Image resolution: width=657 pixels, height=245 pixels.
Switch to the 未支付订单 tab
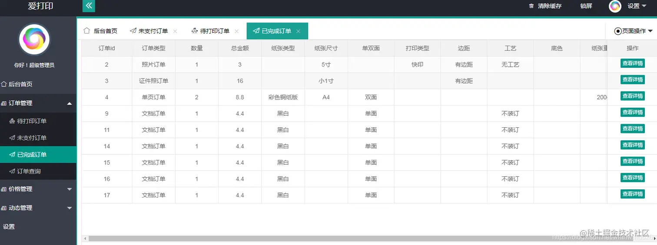click(x=154, y=31)
